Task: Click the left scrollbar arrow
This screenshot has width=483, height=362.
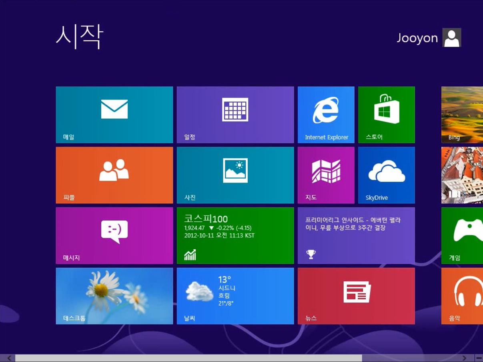Action: (x=9, y=358)
